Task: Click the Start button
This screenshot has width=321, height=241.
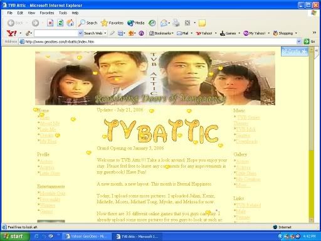Action: [14, 237]
